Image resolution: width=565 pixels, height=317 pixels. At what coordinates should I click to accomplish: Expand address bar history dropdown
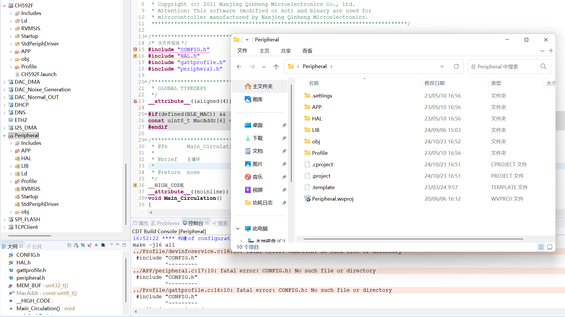[442, 66]
